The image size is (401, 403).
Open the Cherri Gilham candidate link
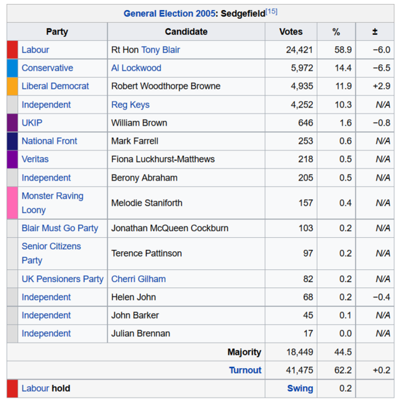click(x=139, y=279)
